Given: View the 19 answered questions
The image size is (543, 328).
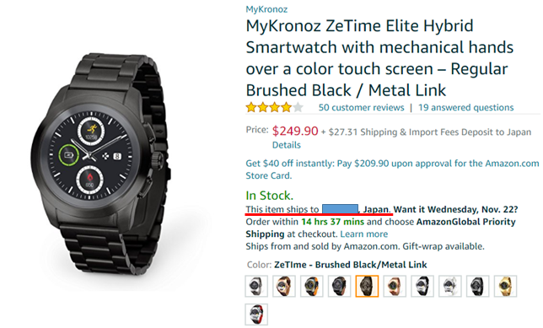Looking at the screenshot, I should (465, 107).
